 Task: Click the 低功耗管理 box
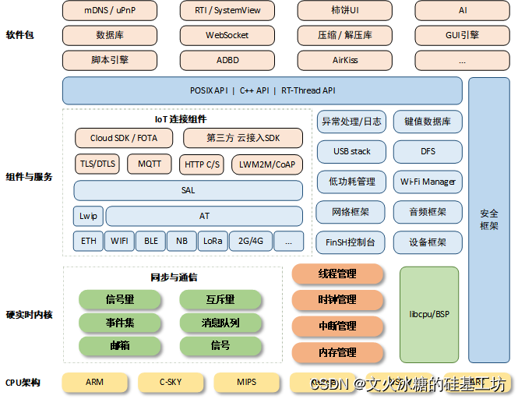tap(351, 182)
